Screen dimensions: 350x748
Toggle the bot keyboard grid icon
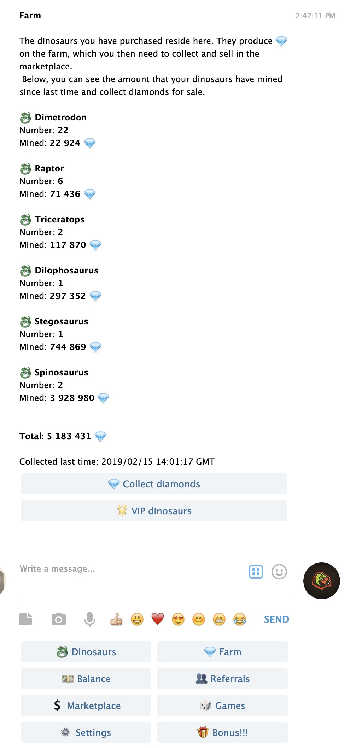[256, 571]
